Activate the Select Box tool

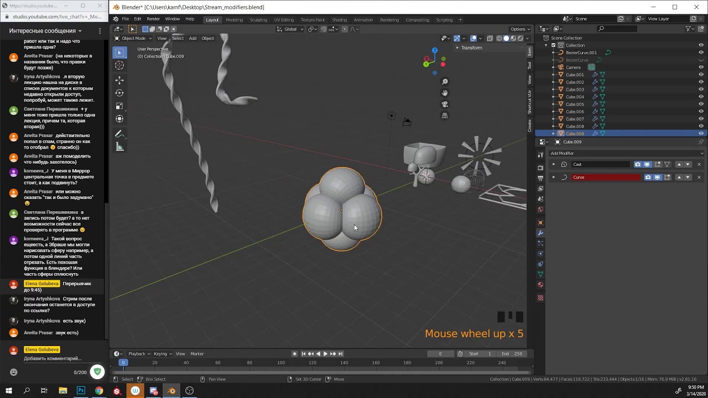click(119, 53)
